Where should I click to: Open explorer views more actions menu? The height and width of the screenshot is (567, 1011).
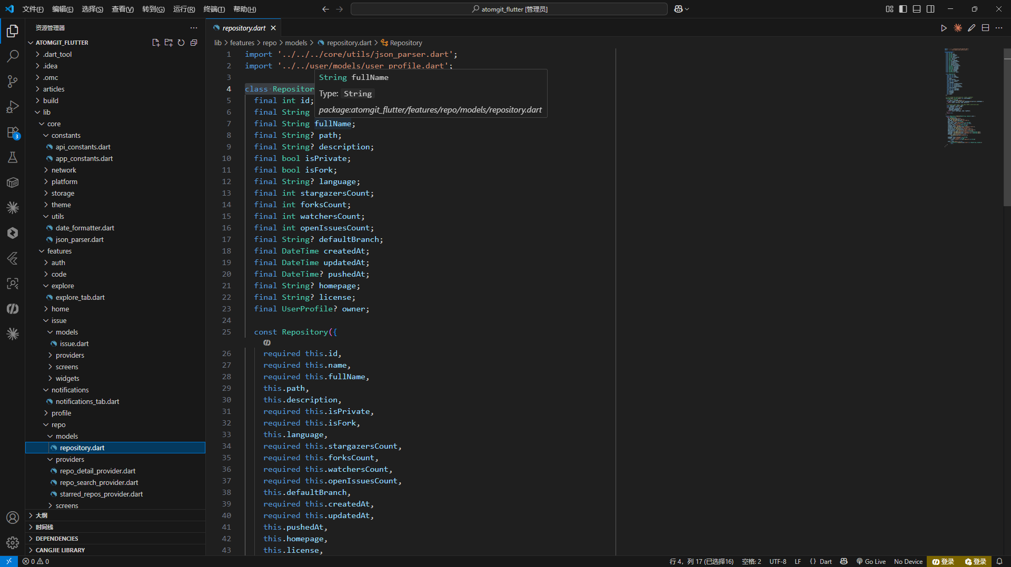pos(194,28)
